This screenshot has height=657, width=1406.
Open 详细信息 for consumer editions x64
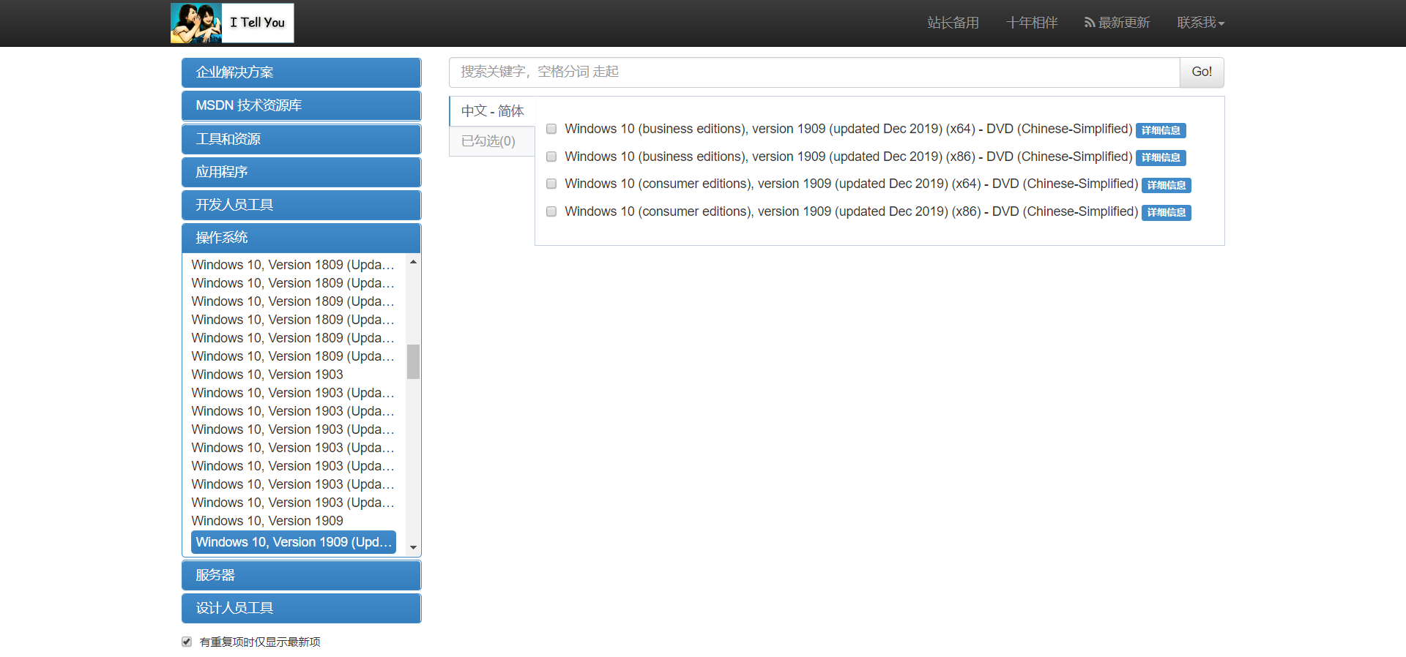1167,185
